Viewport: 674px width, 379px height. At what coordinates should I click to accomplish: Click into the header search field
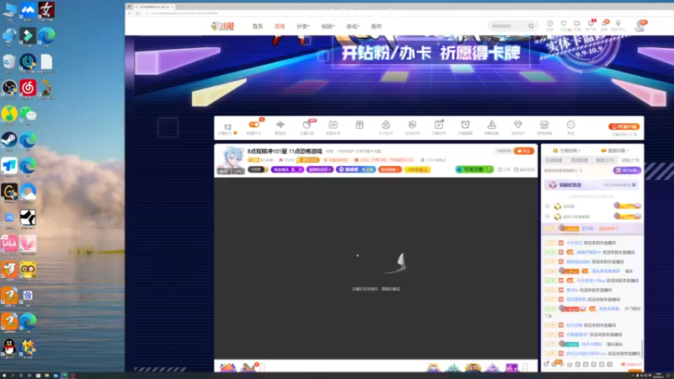pyautogui.click(x=507, y=26)
